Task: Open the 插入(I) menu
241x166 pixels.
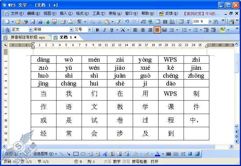Action: pyautogui.click(x=66, y=13)
